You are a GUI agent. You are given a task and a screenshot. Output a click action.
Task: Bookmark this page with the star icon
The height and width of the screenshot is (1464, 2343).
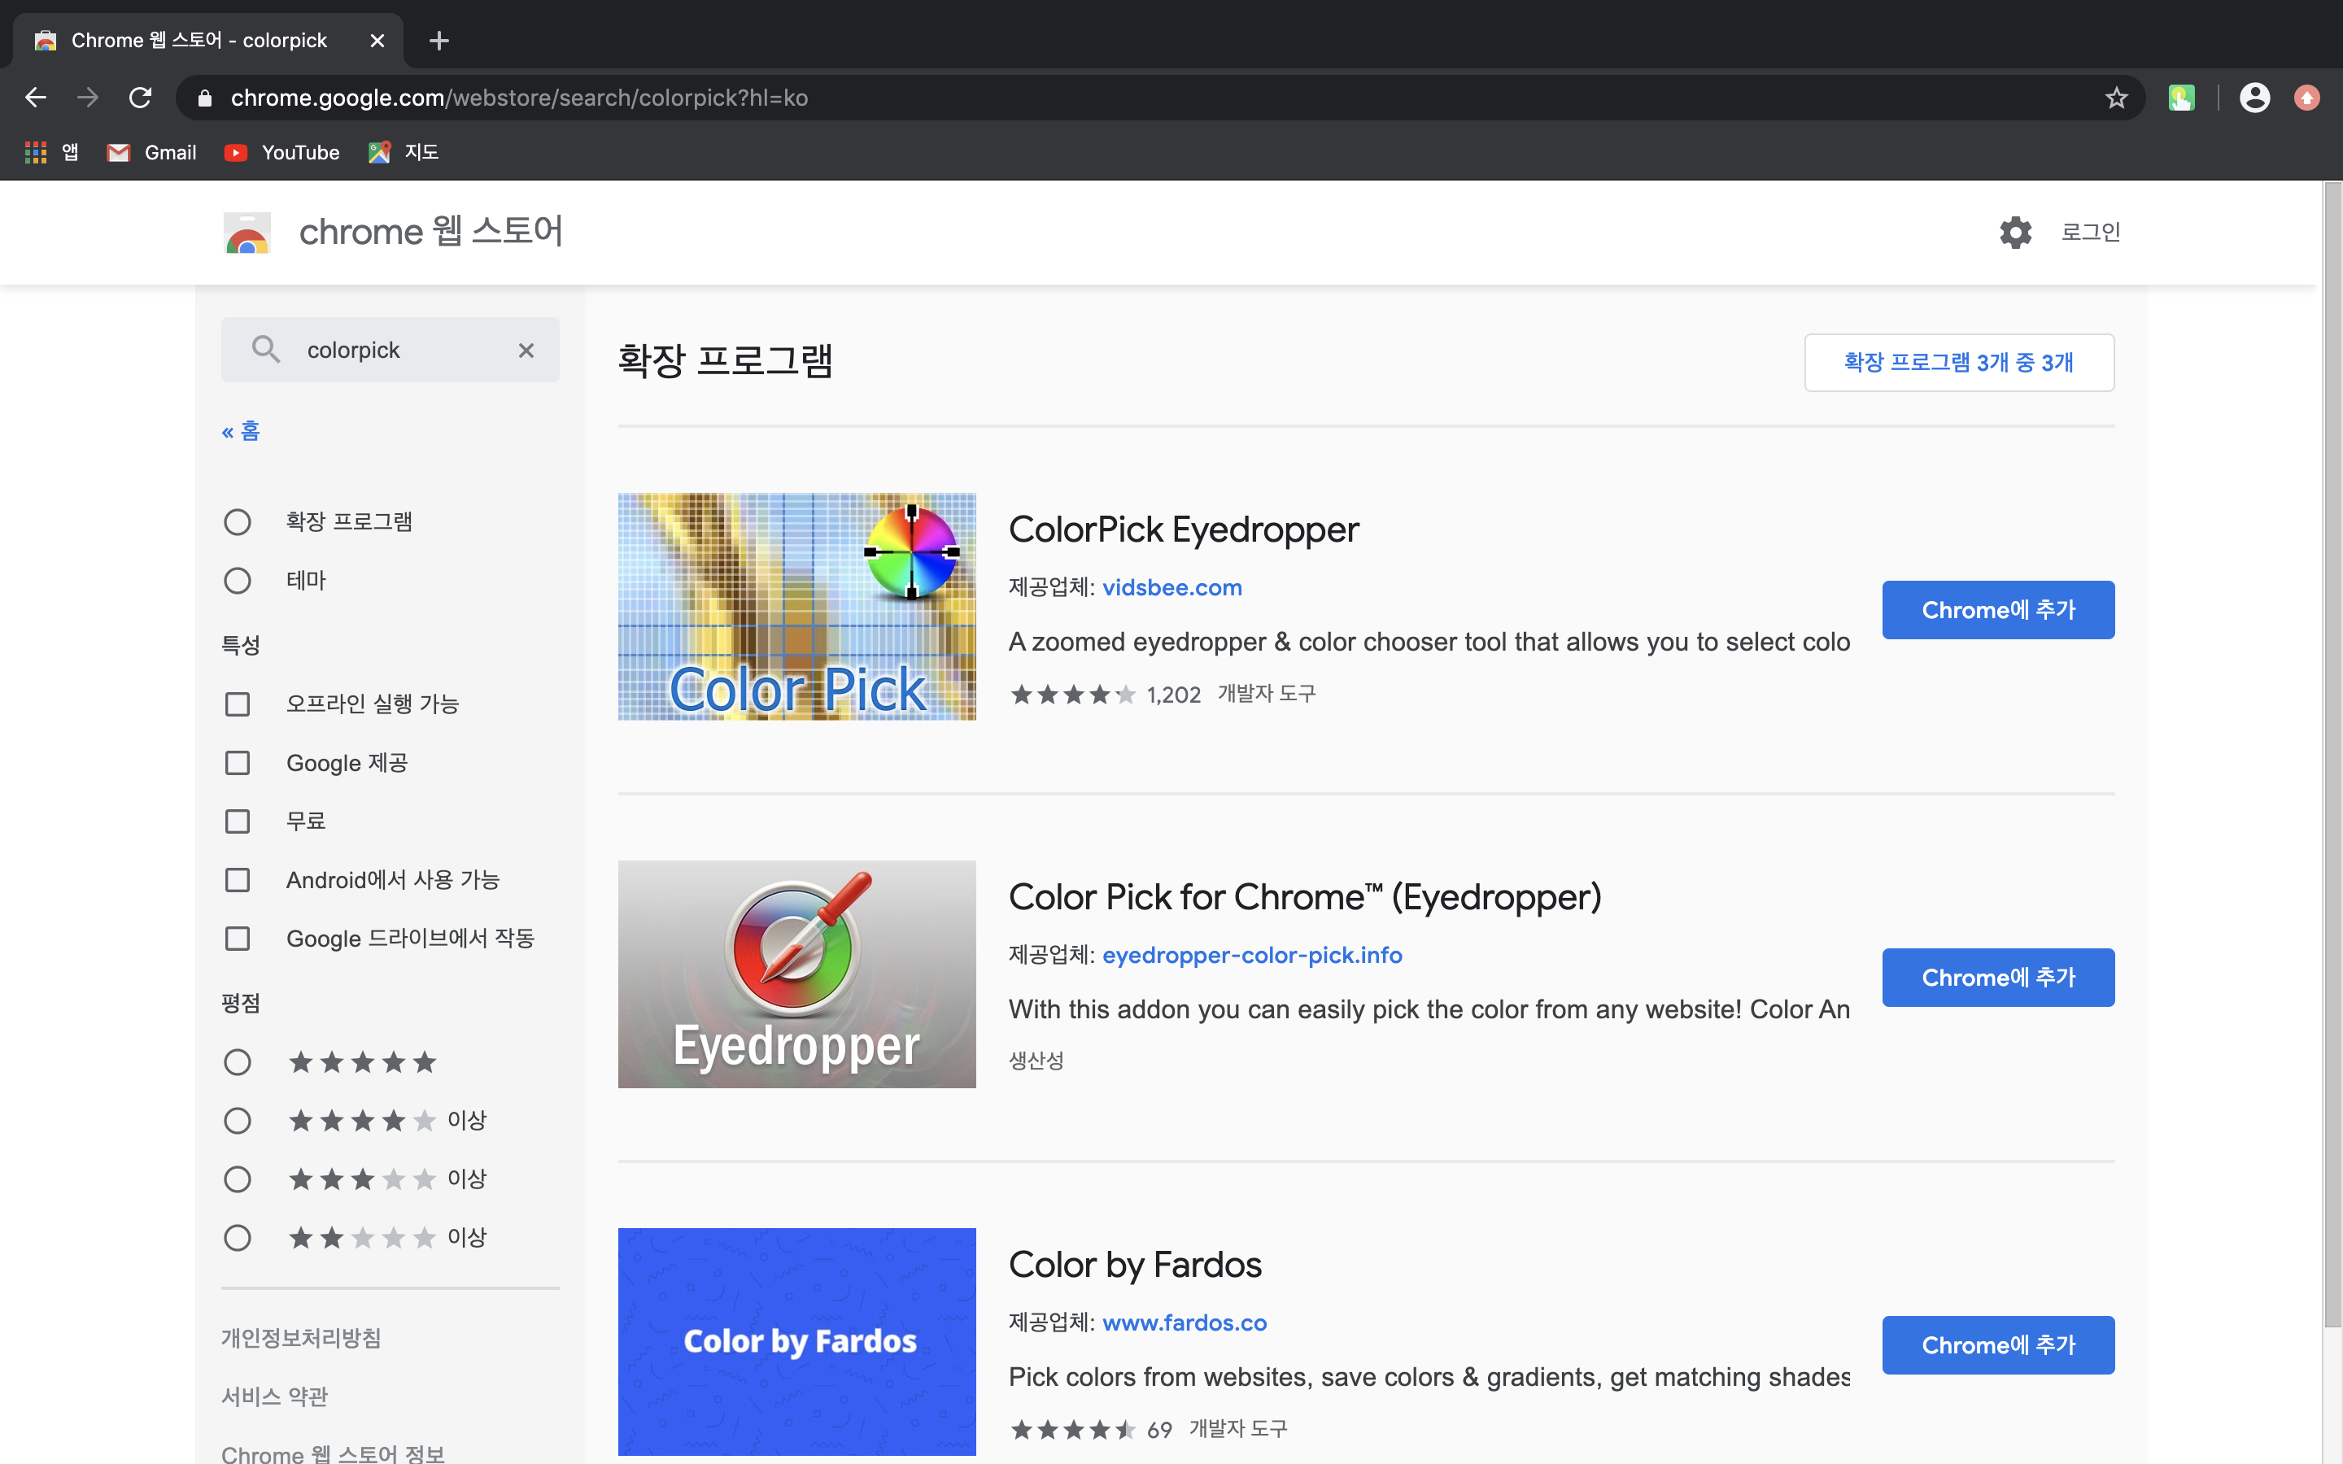pos(2115,98)
